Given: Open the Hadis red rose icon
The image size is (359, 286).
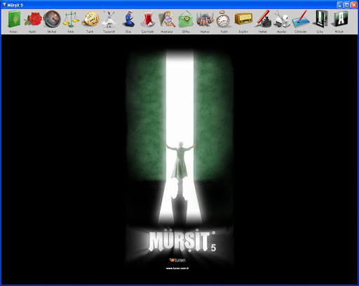Looking at the screenshot, I should (33, 19).
